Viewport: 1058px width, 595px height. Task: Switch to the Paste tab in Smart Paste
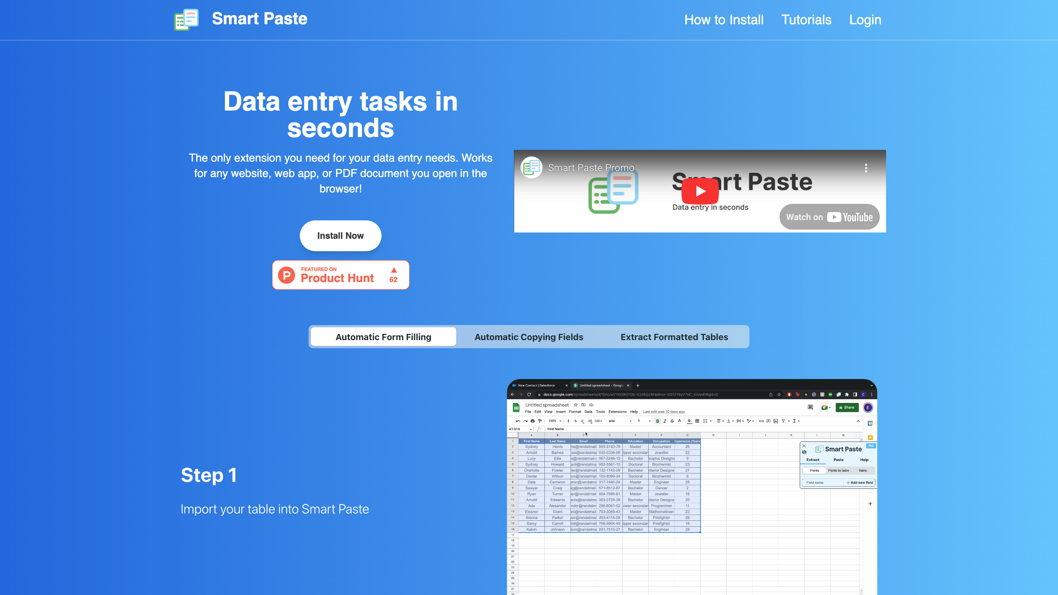[x=839, y=460]
